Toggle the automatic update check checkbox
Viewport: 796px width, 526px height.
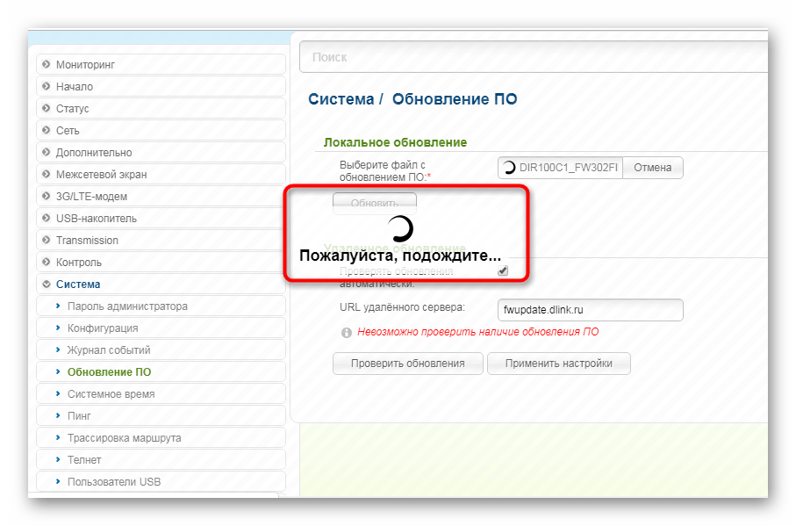click(x=503, y=271)
